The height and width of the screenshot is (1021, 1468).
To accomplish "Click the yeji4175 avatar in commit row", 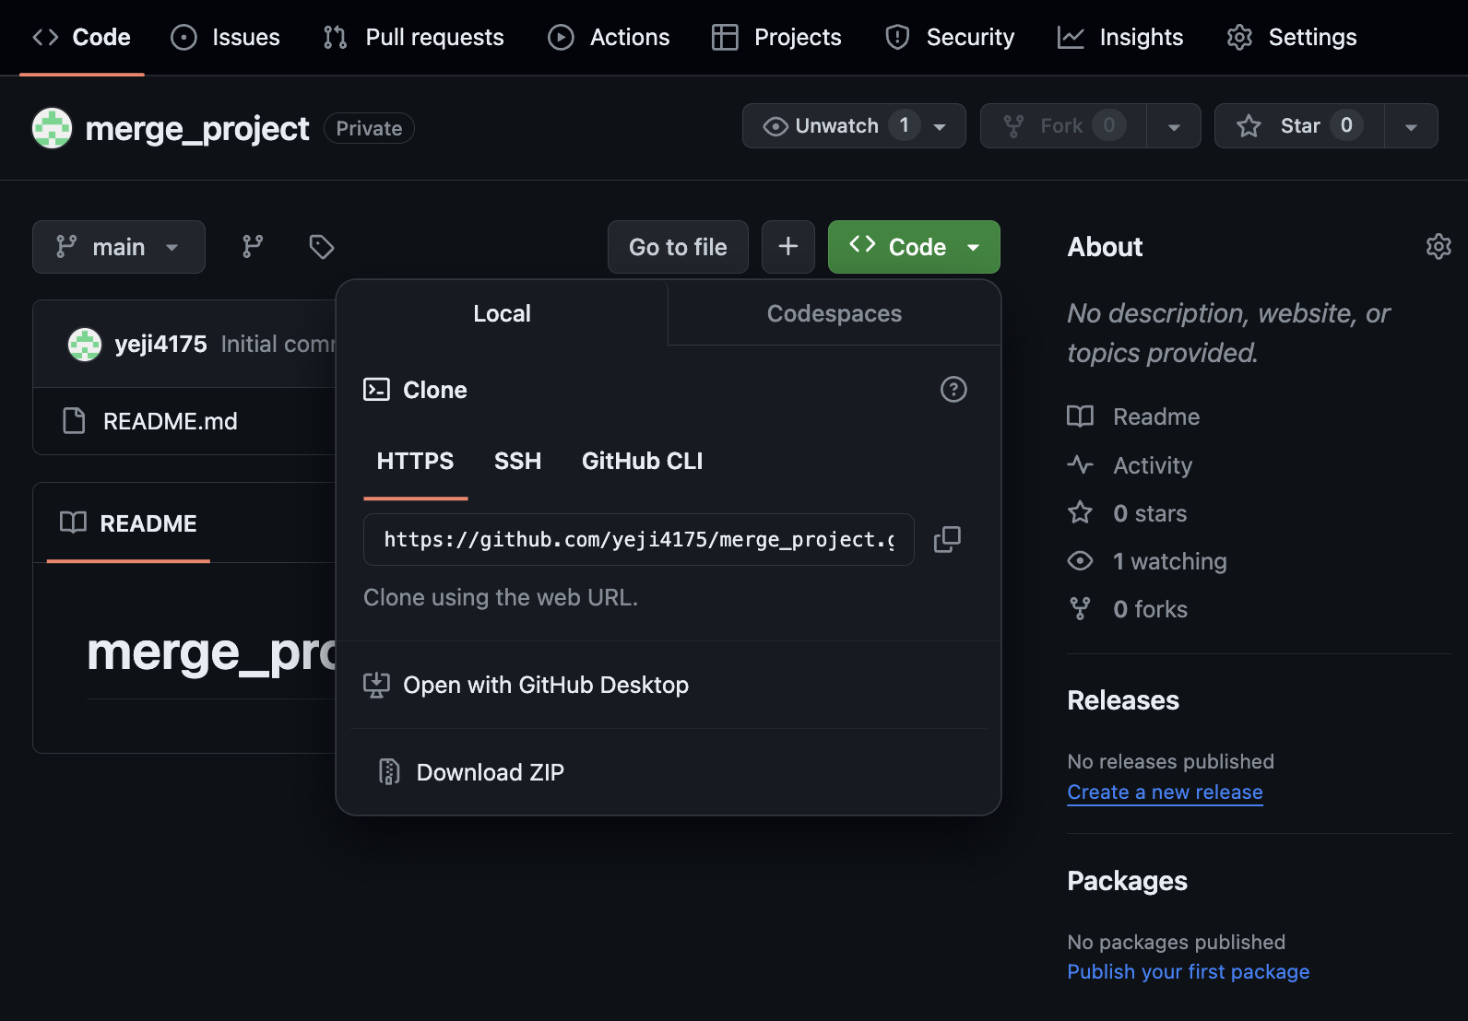I will pyautogui.click(x=85, y=344).
